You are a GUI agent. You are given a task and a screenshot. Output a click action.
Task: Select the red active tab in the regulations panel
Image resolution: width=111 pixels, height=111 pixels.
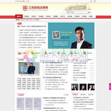pos(75,95)
